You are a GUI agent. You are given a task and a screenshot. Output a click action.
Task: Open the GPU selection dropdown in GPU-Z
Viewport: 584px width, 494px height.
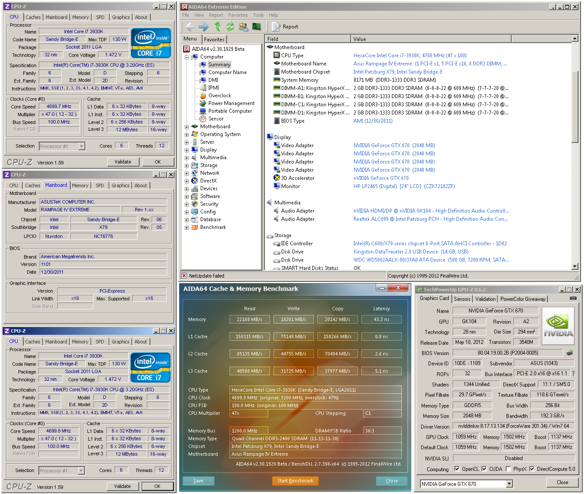coord(509,484)
